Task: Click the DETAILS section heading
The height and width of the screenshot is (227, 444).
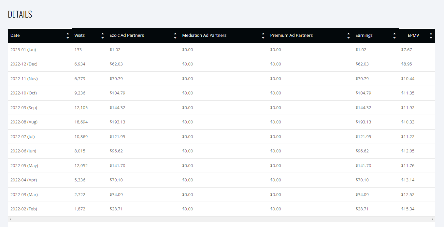Action: (20, 14)
